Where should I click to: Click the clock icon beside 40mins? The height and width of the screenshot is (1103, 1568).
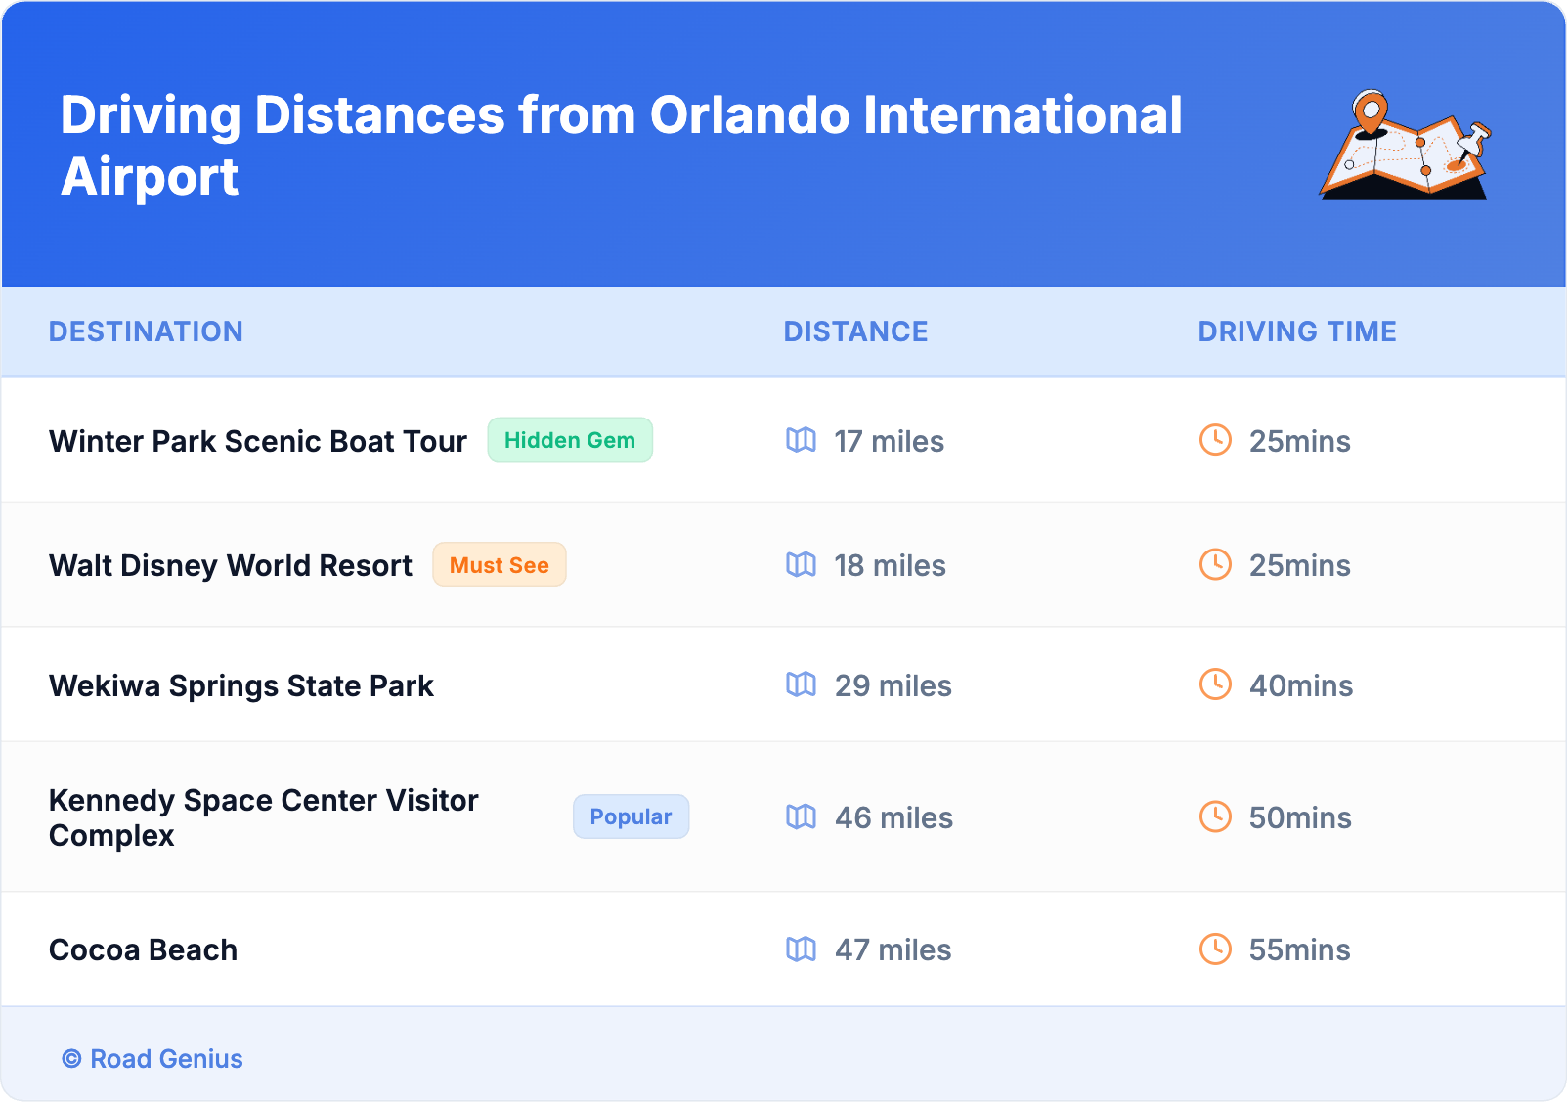click(x=1215, y=684)
